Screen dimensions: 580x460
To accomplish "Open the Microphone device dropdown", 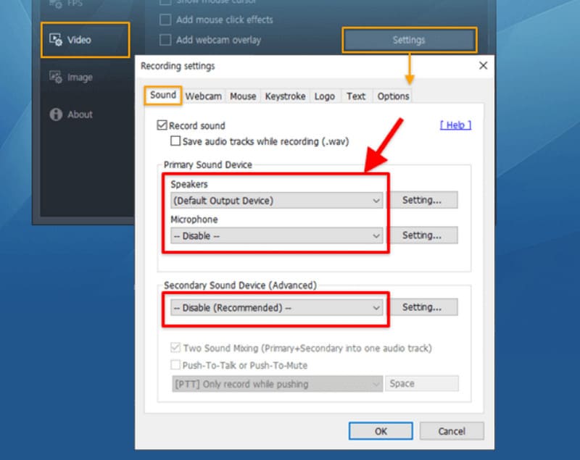I will 376,235.
